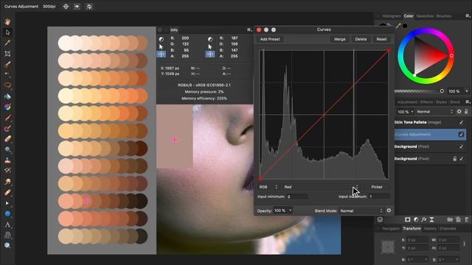Switch to the Swatches tab
This screenshot has height=265, width=472.
point(425,16)
